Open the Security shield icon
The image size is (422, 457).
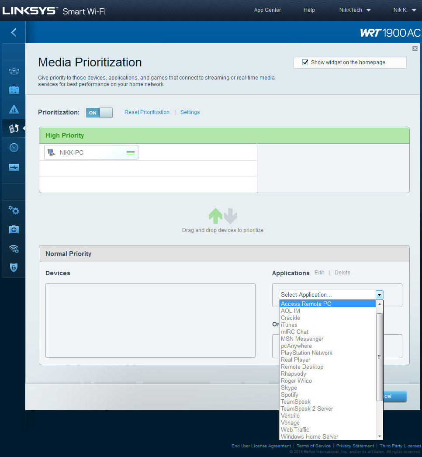click(14, 267)
